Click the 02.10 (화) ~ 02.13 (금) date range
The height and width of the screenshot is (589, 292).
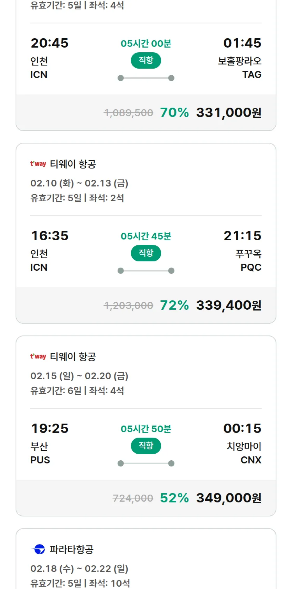point(79,183)
